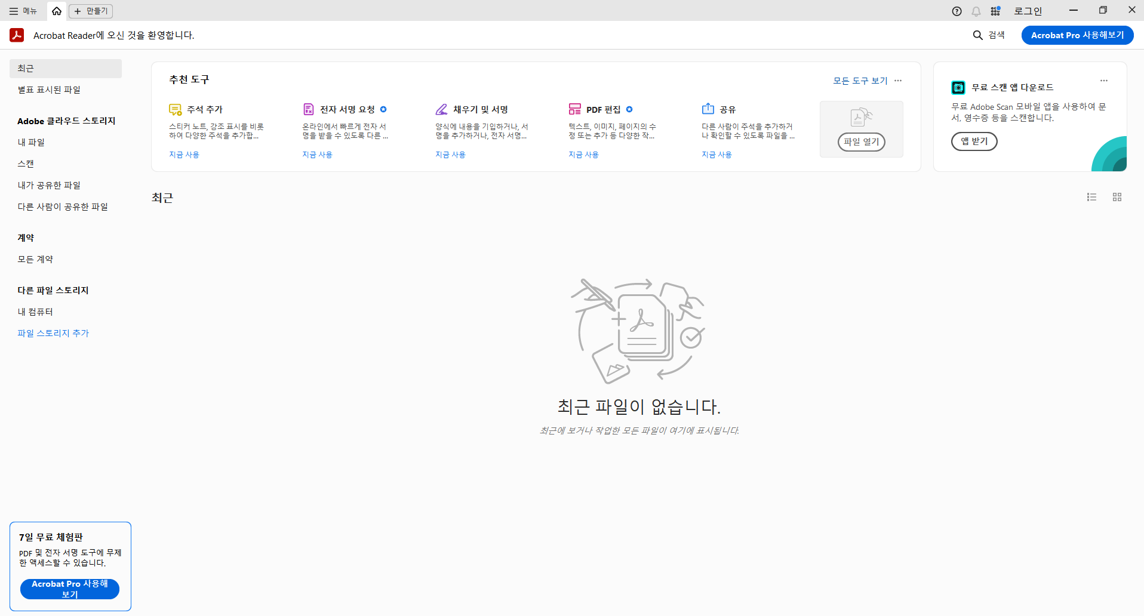The width and height of the screenshot is (1144, 616).
Task: Click the premium badge next to 전자 서명 요청
Action: tap(383, 109)
